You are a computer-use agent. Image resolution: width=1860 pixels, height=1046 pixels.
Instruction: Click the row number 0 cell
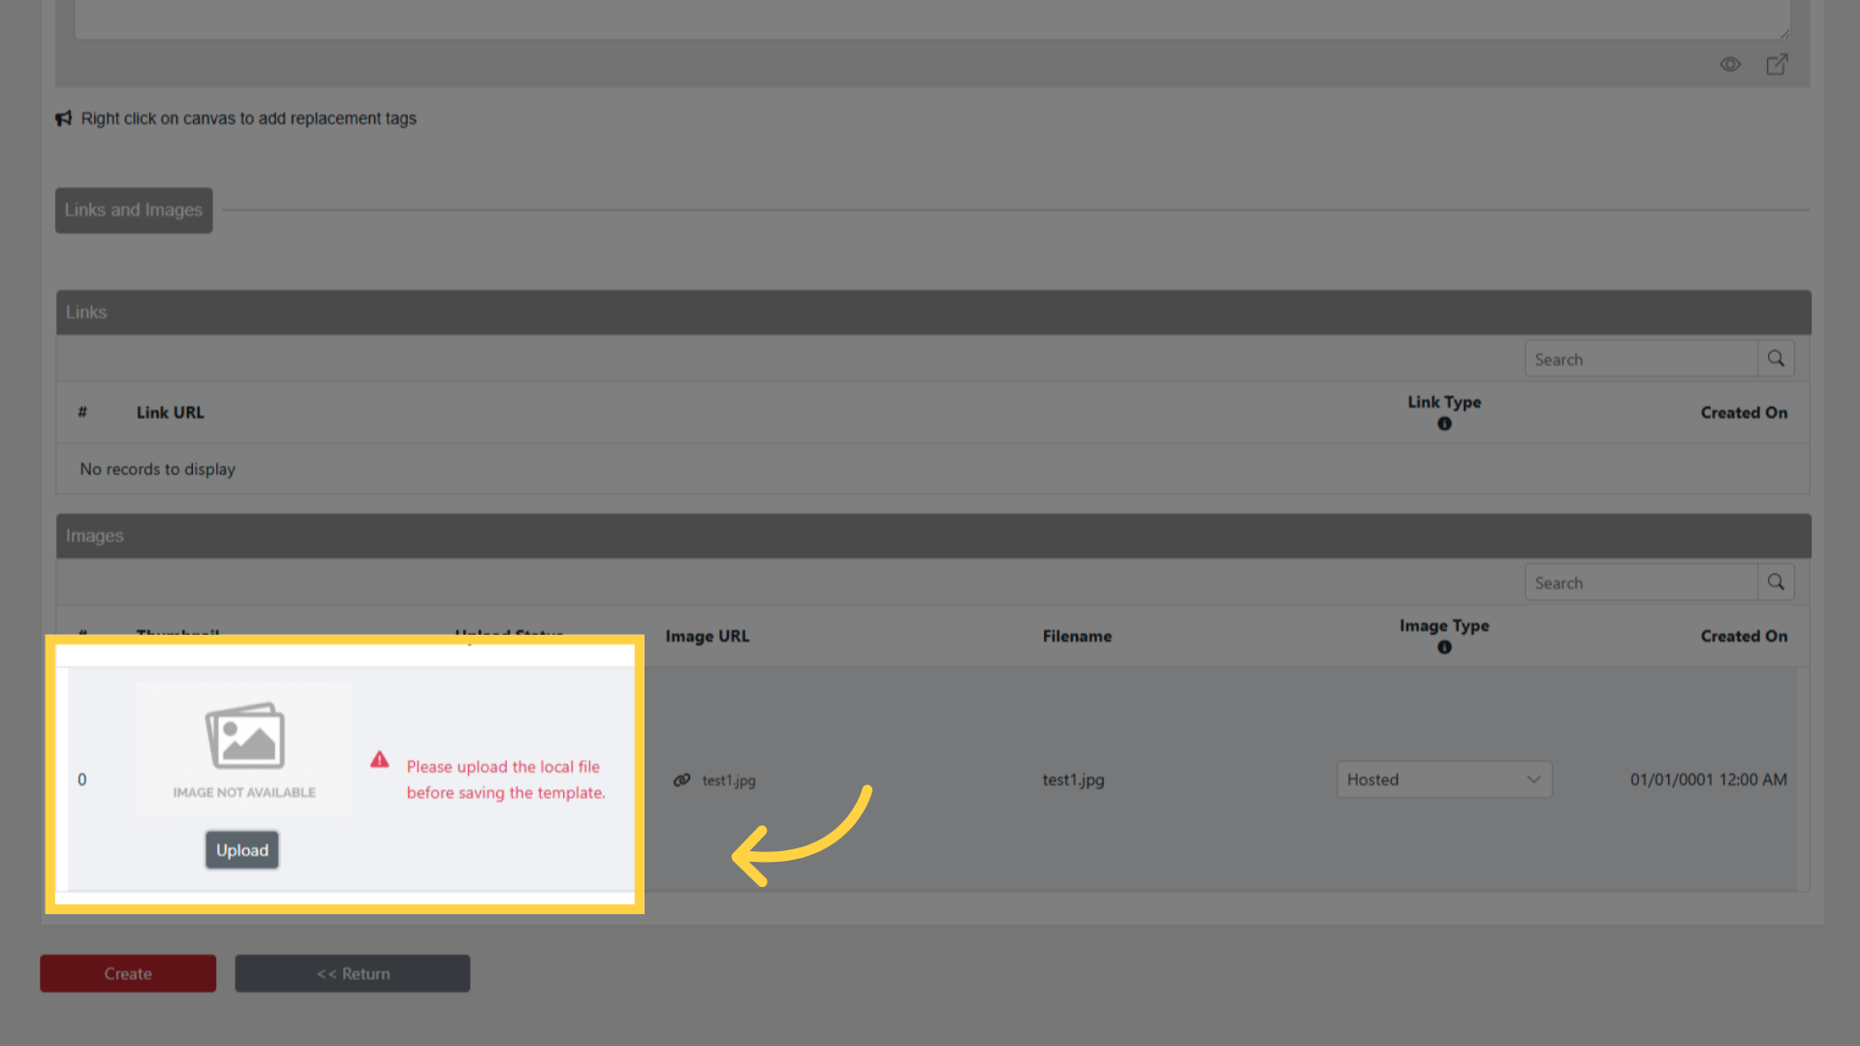point(82,779)
